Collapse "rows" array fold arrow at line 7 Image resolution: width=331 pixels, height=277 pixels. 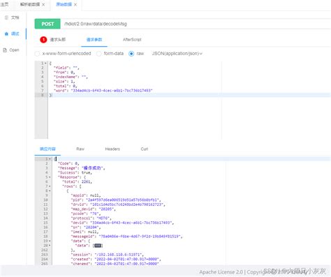click(x=50, y=186)
